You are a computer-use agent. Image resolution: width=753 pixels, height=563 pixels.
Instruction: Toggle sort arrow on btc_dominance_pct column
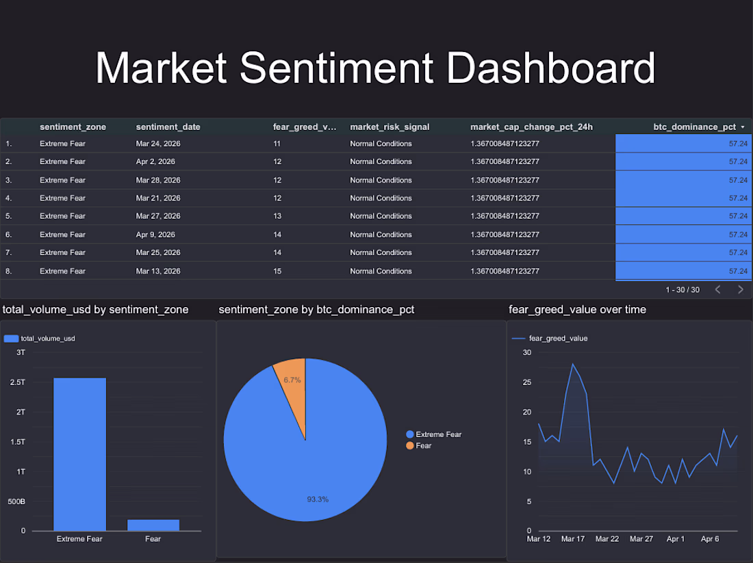pyautogui.click(x=743, y=127)
